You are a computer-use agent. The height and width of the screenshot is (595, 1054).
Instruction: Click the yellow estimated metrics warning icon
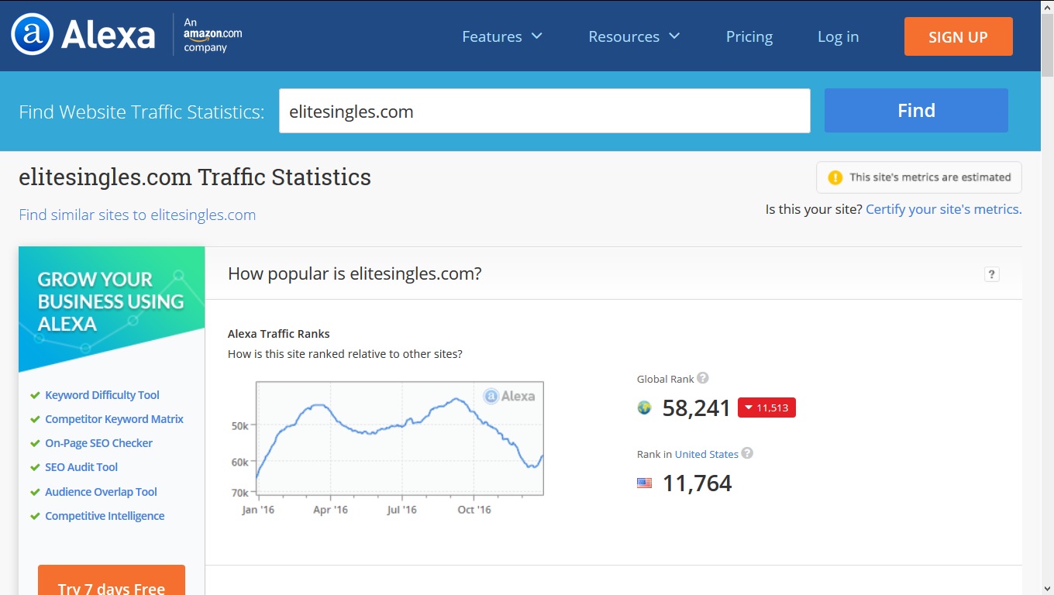(x=835, y=177)
